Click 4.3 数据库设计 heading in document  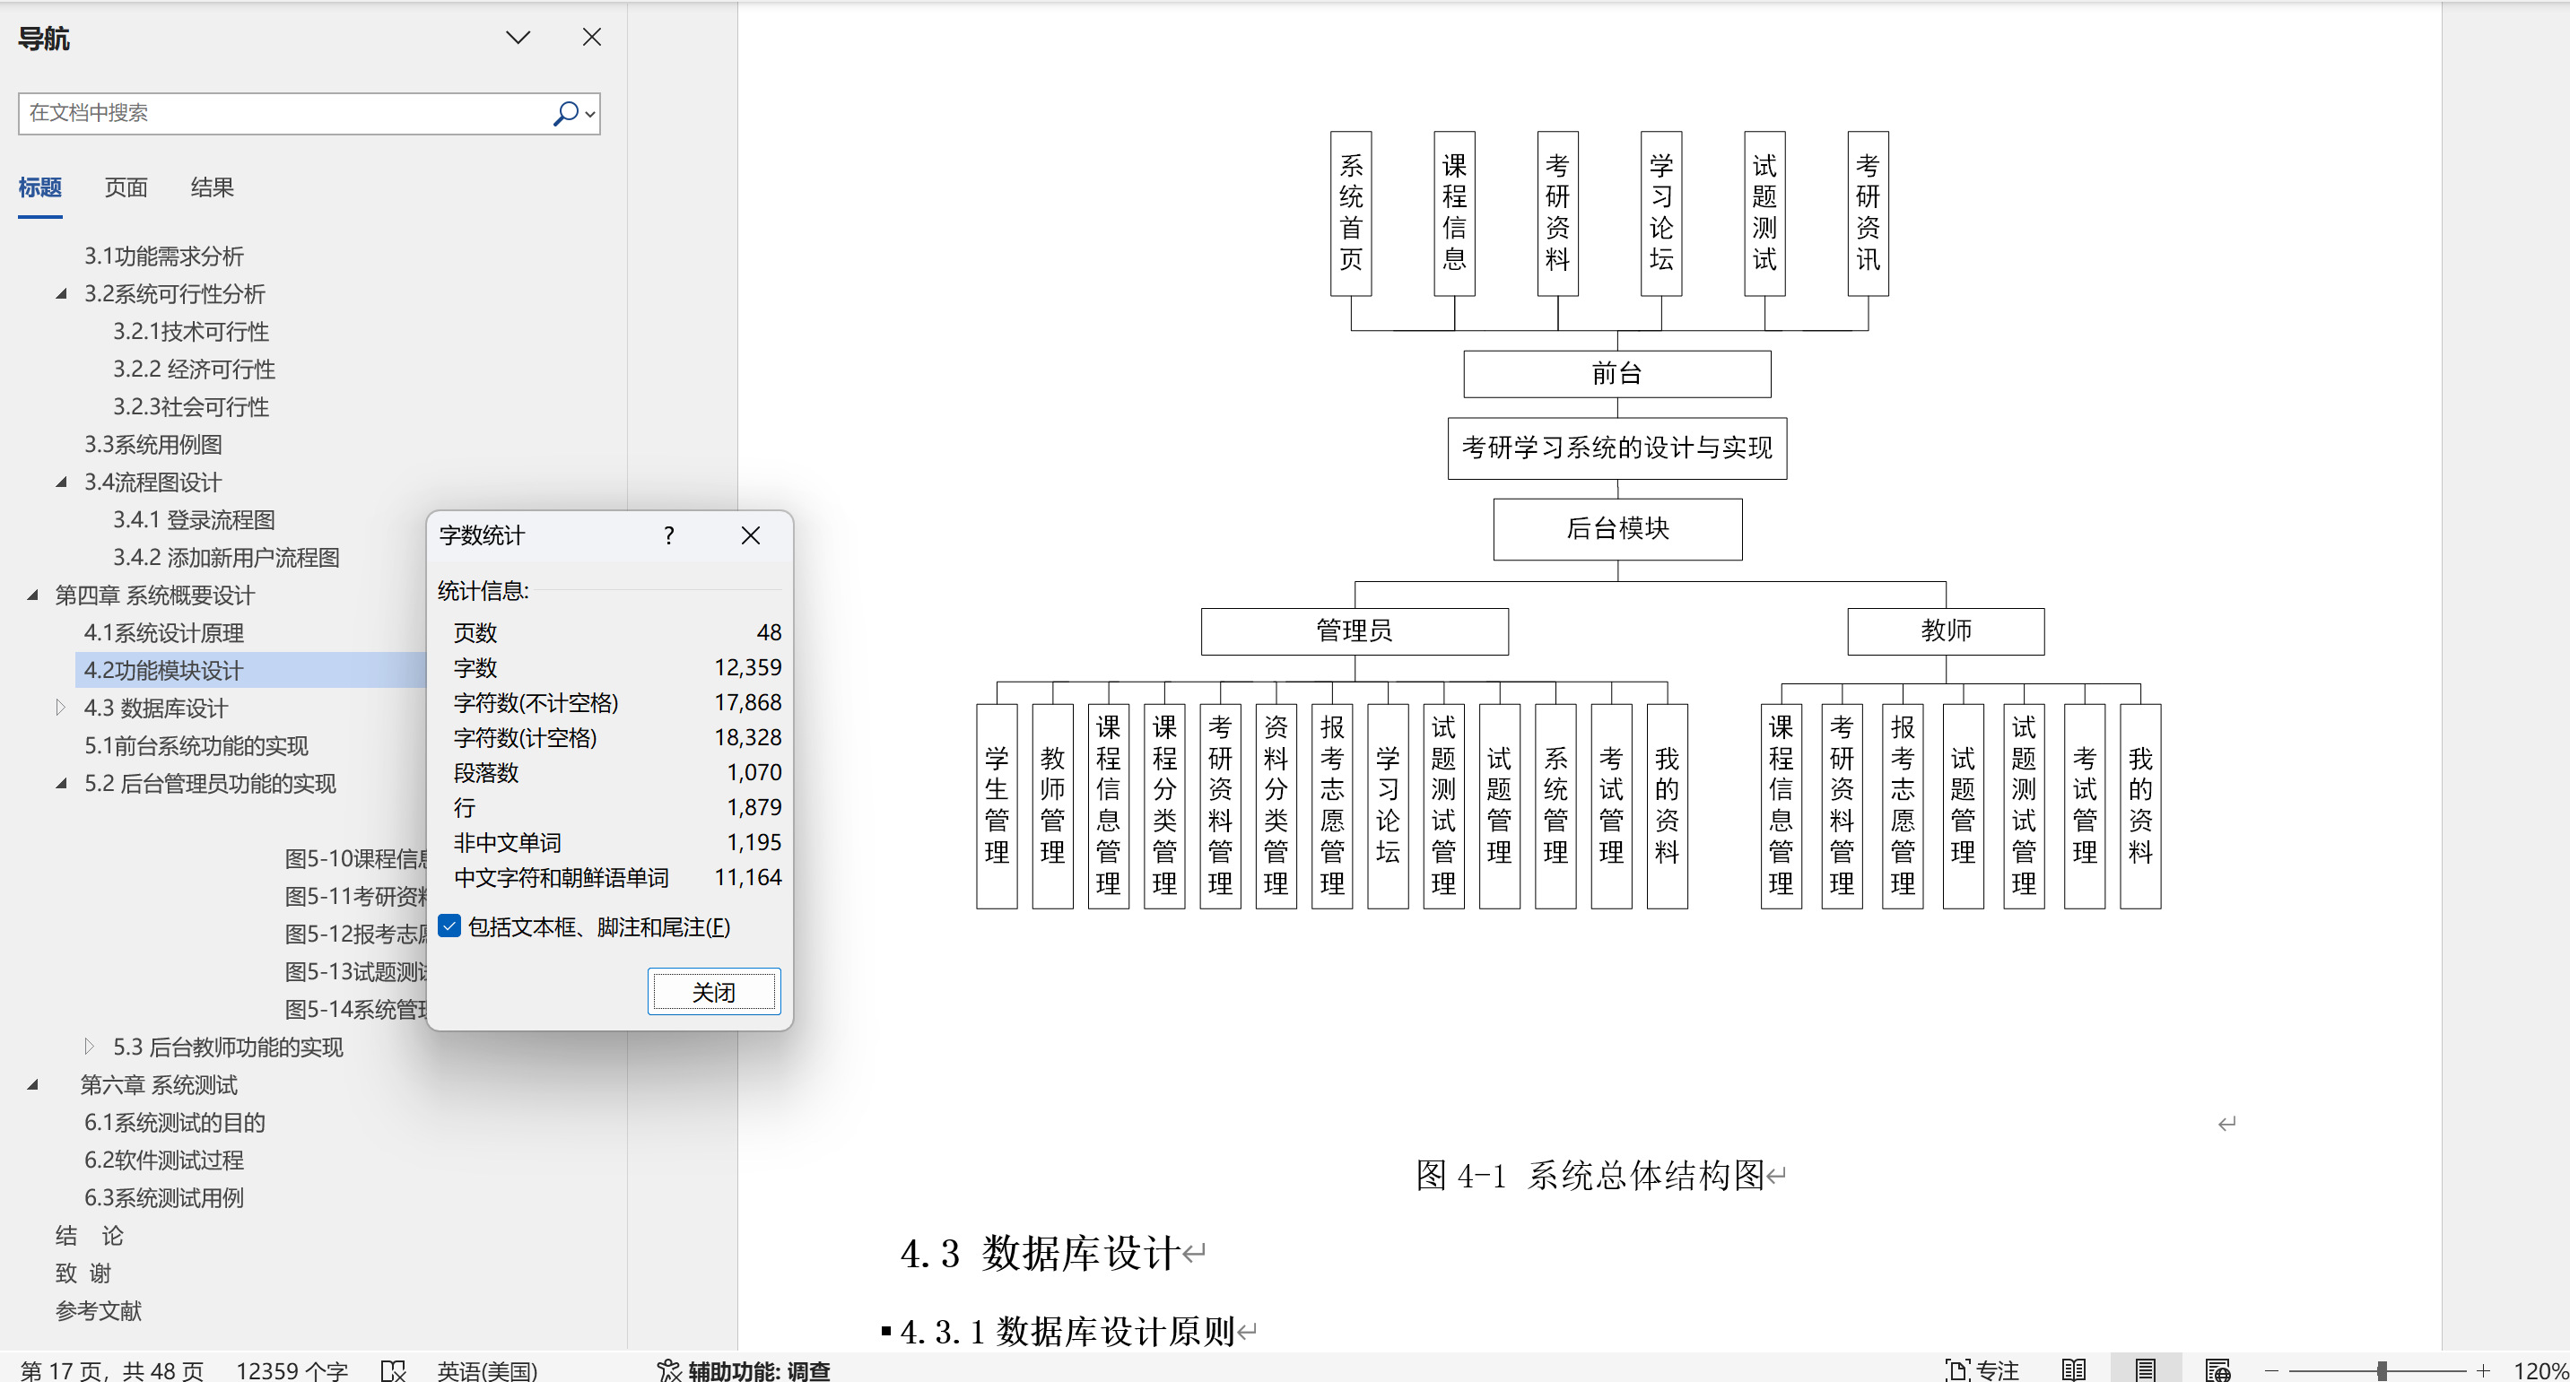tap(1040, 1254)
